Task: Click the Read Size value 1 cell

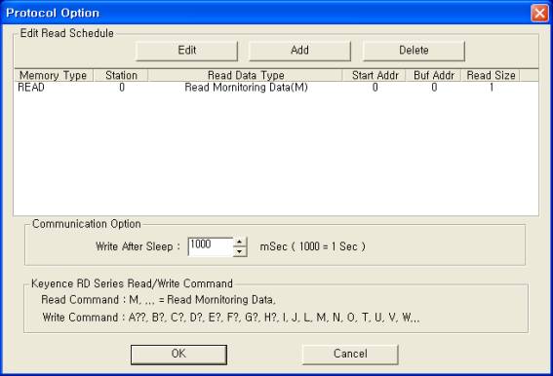Action: [x=491, y=88]
